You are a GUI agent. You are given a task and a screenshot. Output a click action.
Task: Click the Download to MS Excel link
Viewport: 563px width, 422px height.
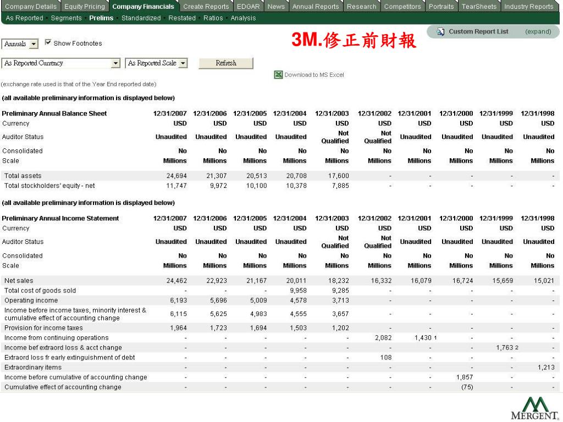pyautogui.click(x=314, y=75)
